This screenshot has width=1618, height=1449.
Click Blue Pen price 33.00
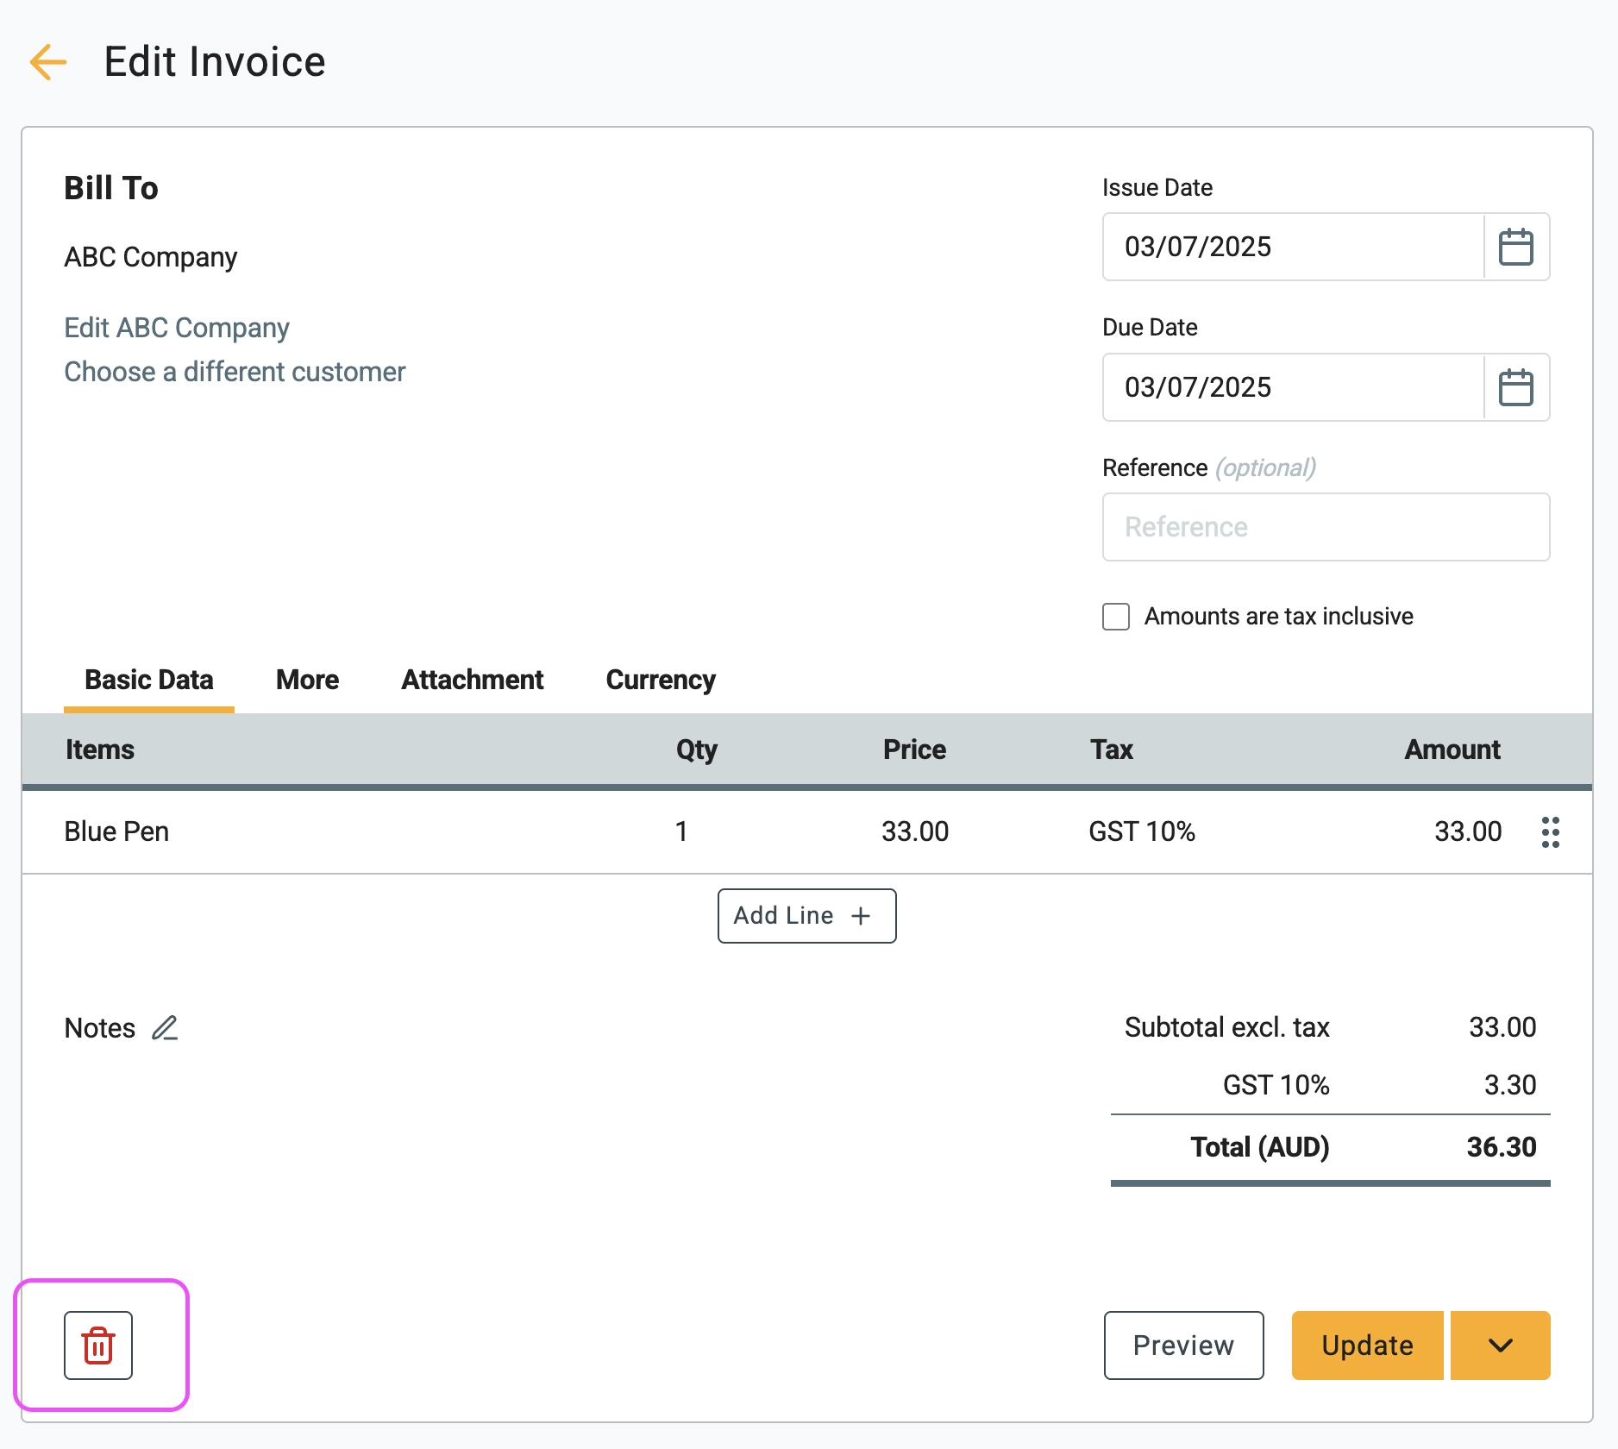coord(914,831)
